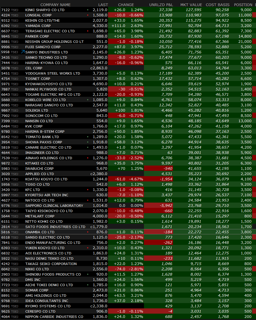Click the CHANGE column header
The image size is (256, 320).
coord(126,5)
